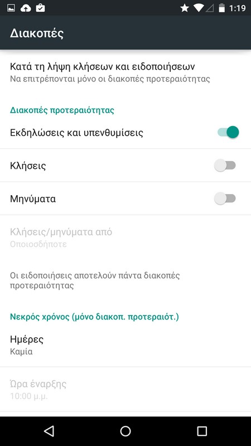Image resolution: width=251 pixels, height=446 pixels.
Task: Tap the Android back navigation triangle
Action: (49, 431)
